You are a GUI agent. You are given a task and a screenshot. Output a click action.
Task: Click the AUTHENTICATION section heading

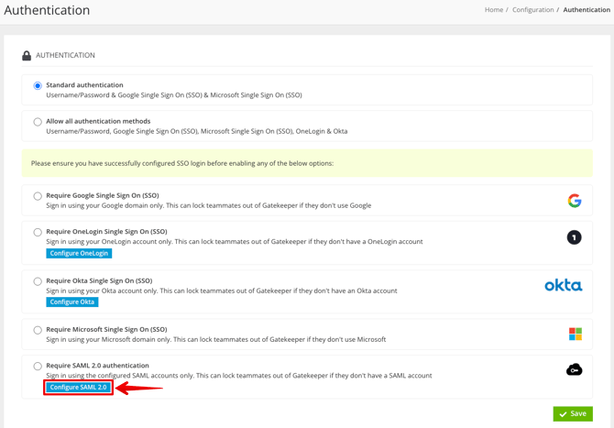65,55
